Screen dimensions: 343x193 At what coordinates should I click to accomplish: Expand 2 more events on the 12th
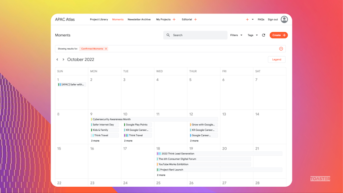[194, 141]
